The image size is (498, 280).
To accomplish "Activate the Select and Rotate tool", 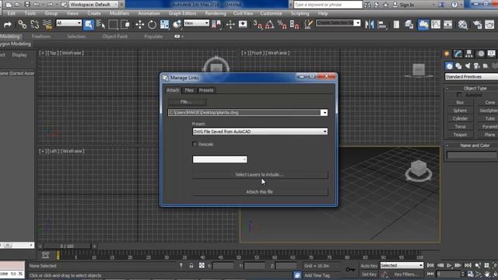I will (x=153, y=24).
